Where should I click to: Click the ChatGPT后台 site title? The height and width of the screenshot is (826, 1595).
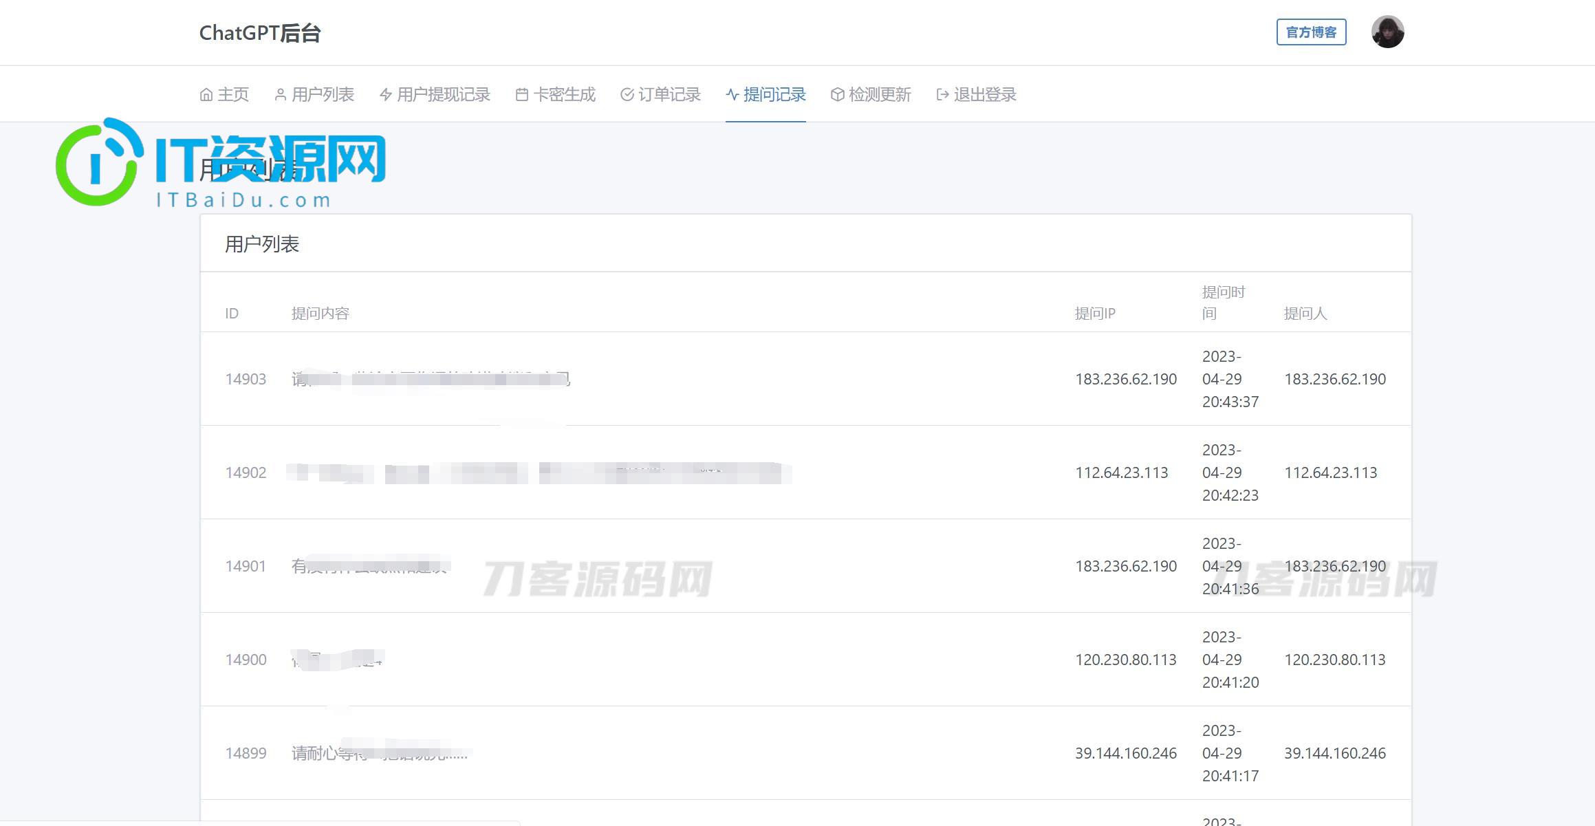point(260,33)
